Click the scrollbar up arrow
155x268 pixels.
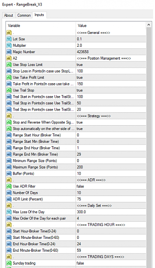pos(149,25)
